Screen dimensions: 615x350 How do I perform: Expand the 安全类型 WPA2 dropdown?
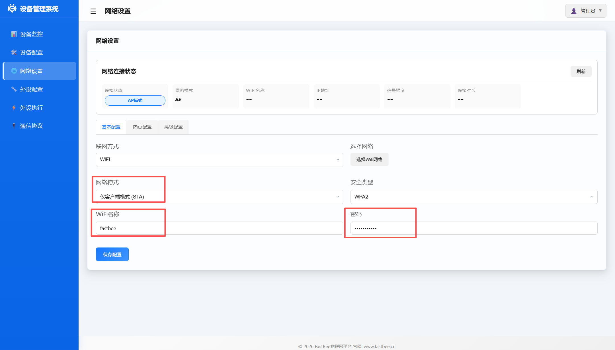click(x=474, y=197)
